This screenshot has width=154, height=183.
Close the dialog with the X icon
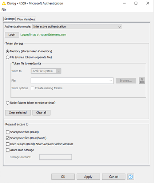148,3
